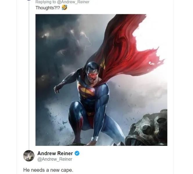Click the laughing emoji after Thoughts?!?
Viewport: 193px width, 174px height.
(64, 8)
